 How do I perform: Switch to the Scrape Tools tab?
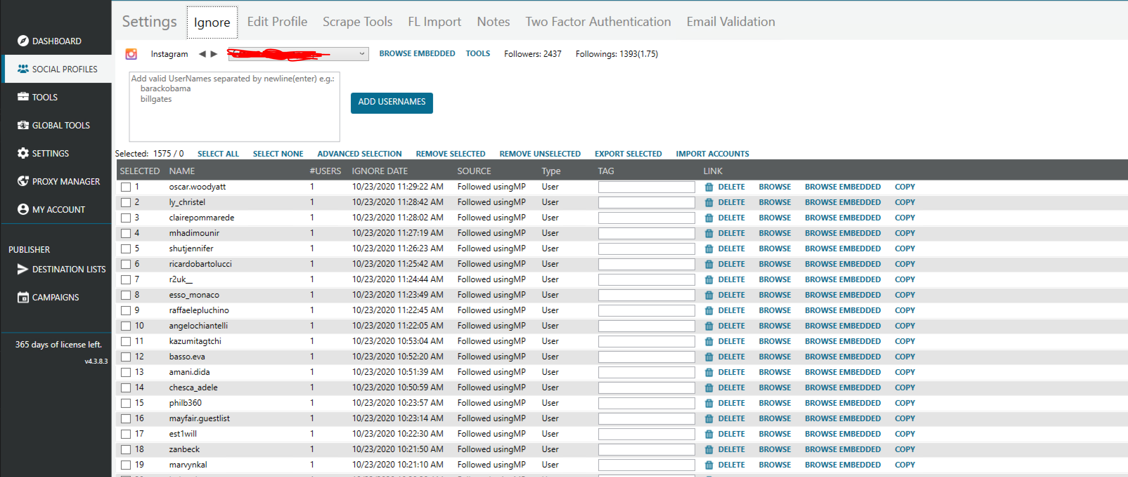[x=357, y=21]
